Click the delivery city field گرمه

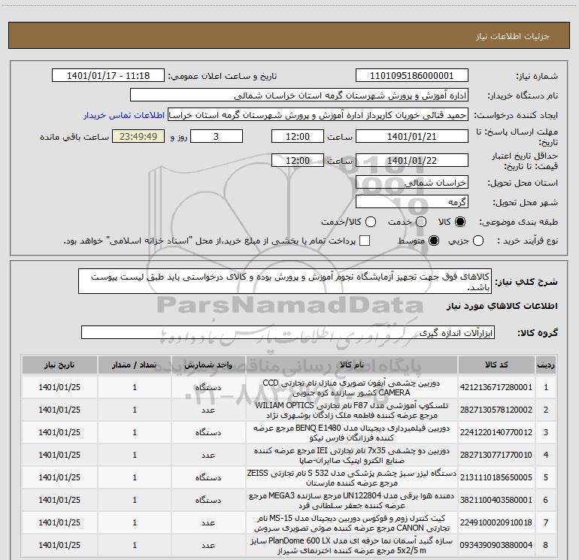coord(412,202)
